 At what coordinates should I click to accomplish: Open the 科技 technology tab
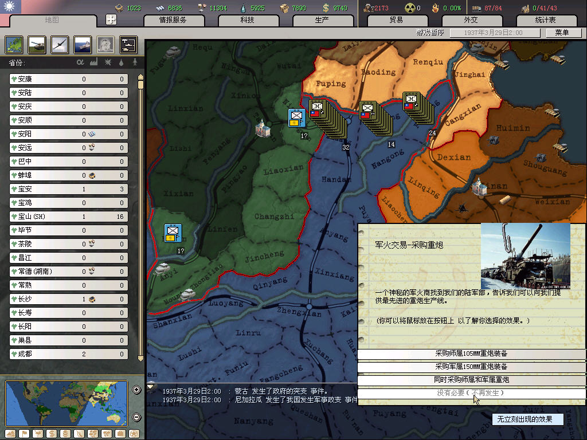click(x=247, y=20)
